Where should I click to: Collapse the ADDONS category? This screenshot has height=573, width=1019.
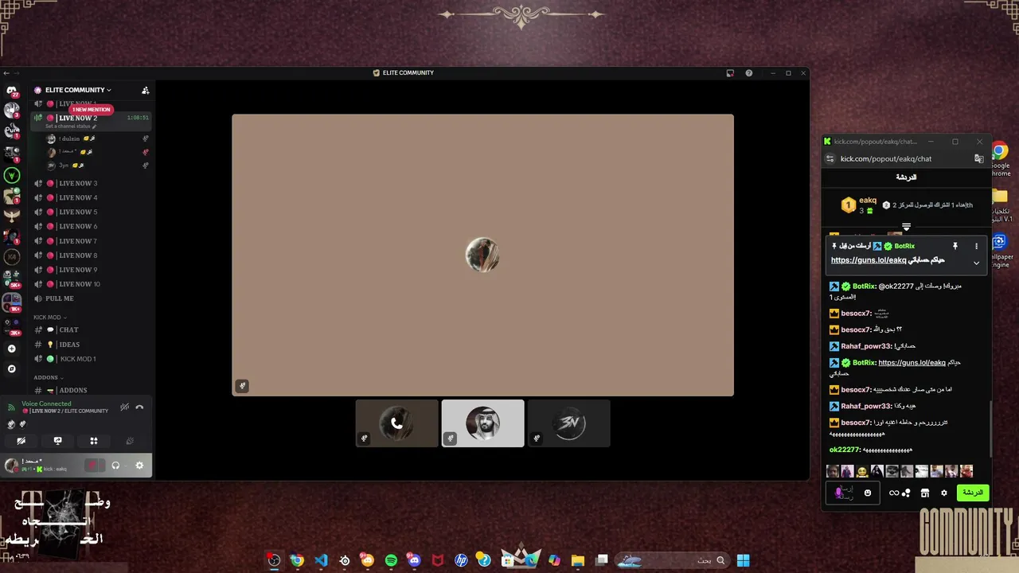click(48, 378)
